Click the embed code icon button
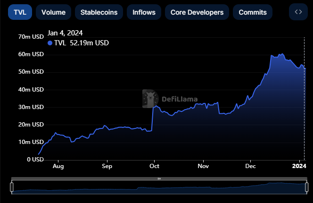 [x=298, y=12]
